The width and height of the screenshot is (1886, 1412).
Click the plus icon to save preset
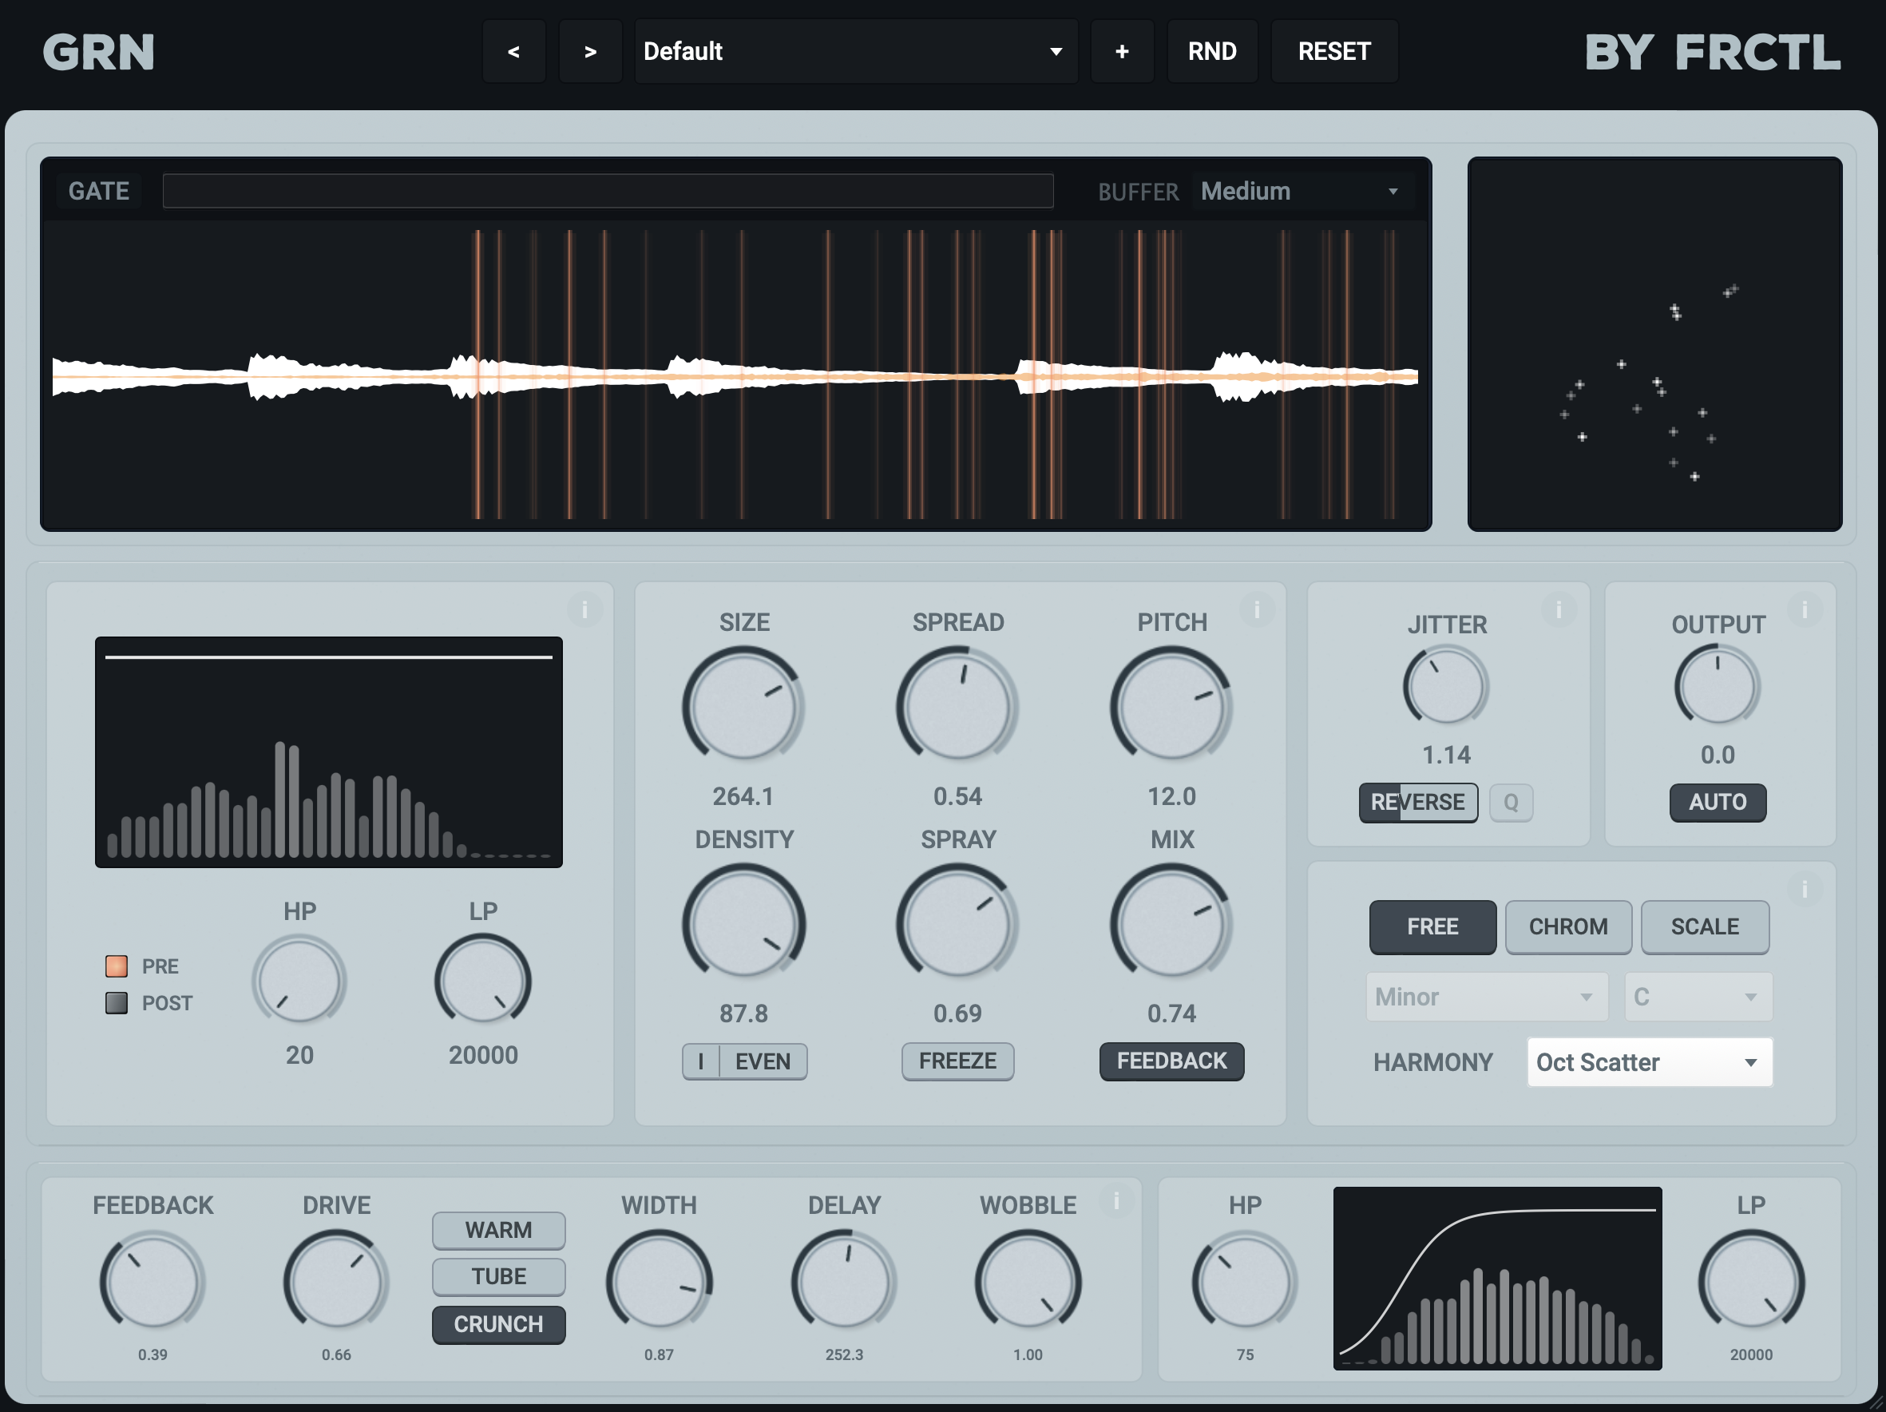tap(1121, 51)
